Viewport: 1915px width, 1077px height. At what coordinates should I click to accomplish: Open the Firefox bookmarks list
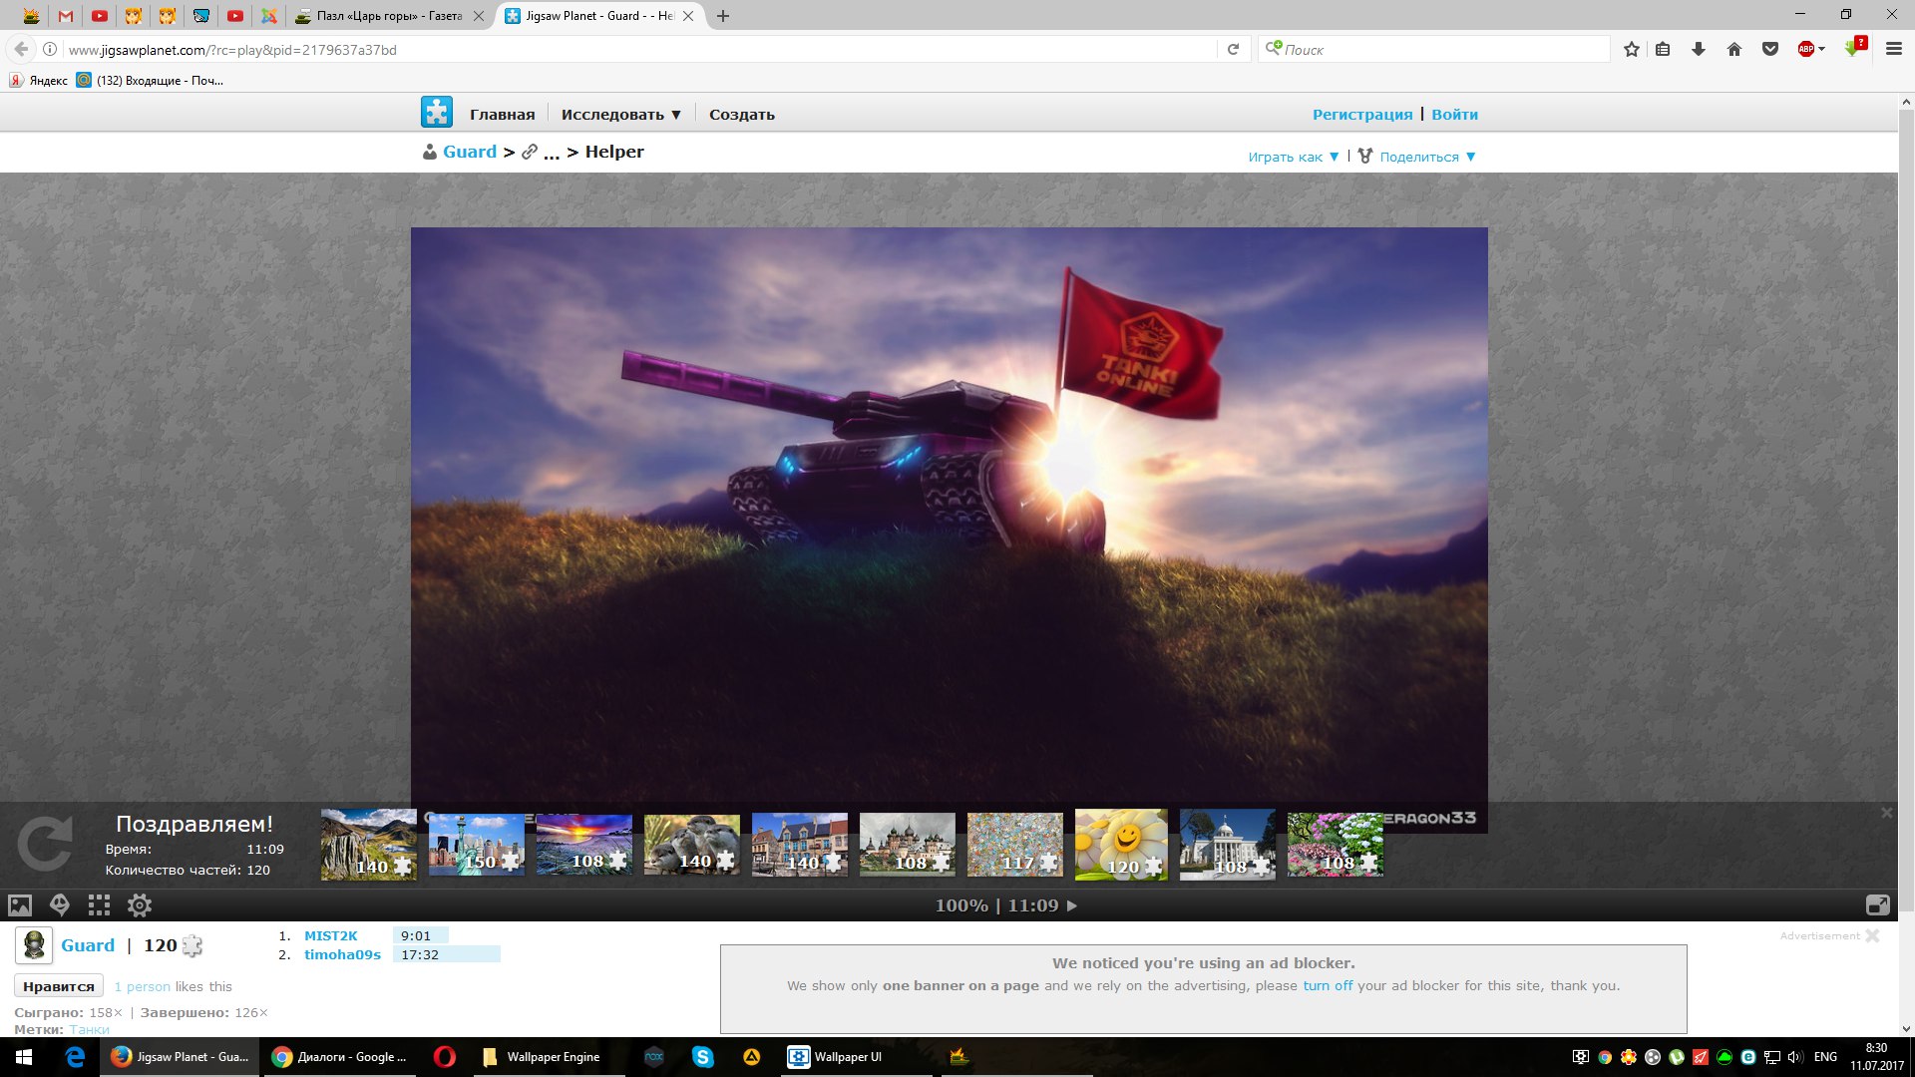1663,49
